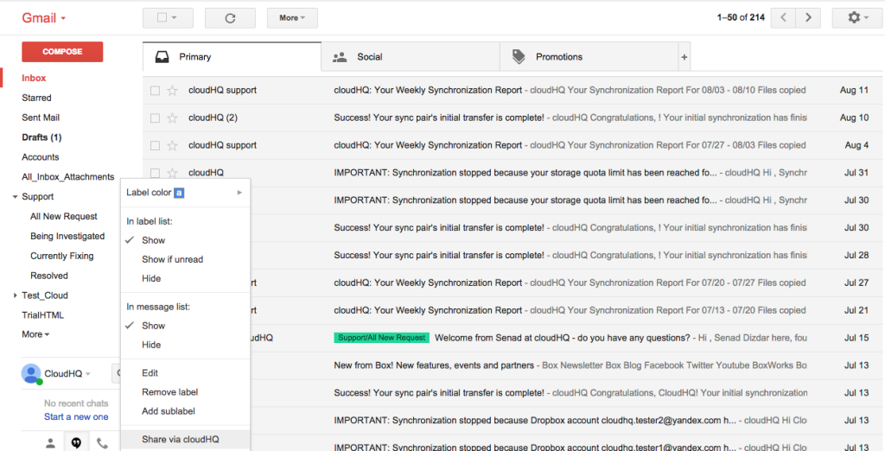
Task: Open Sent Mail folder
Action: 41,118
